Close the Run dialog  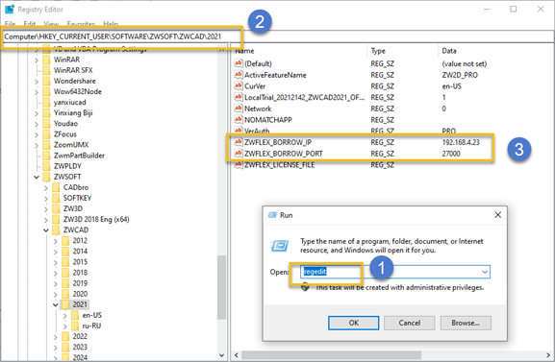coord(497,215)
